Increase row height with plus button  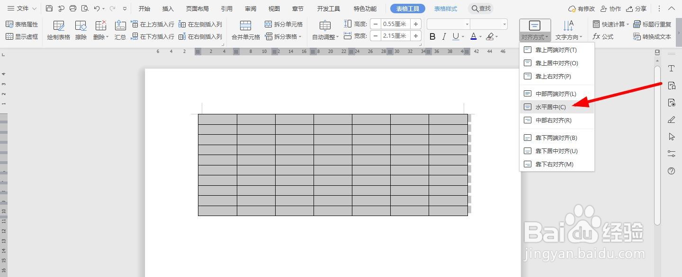tap(416, 24)
